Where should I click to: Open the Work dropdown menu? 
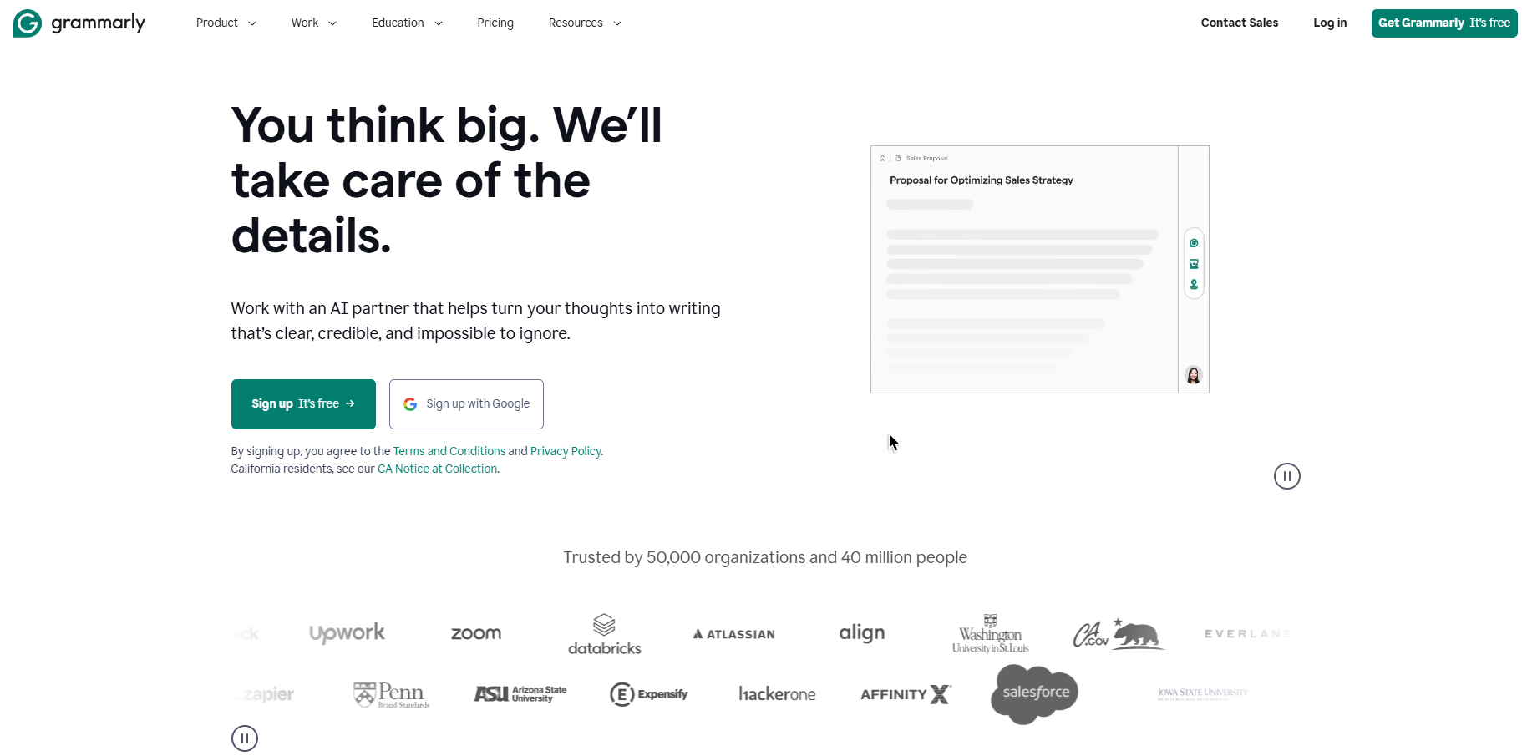point(313,23)
